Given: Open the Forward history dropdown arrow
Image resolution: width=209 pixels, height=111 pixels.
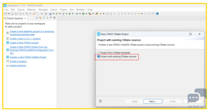Looking at the screenshot, I should (148, 14).
